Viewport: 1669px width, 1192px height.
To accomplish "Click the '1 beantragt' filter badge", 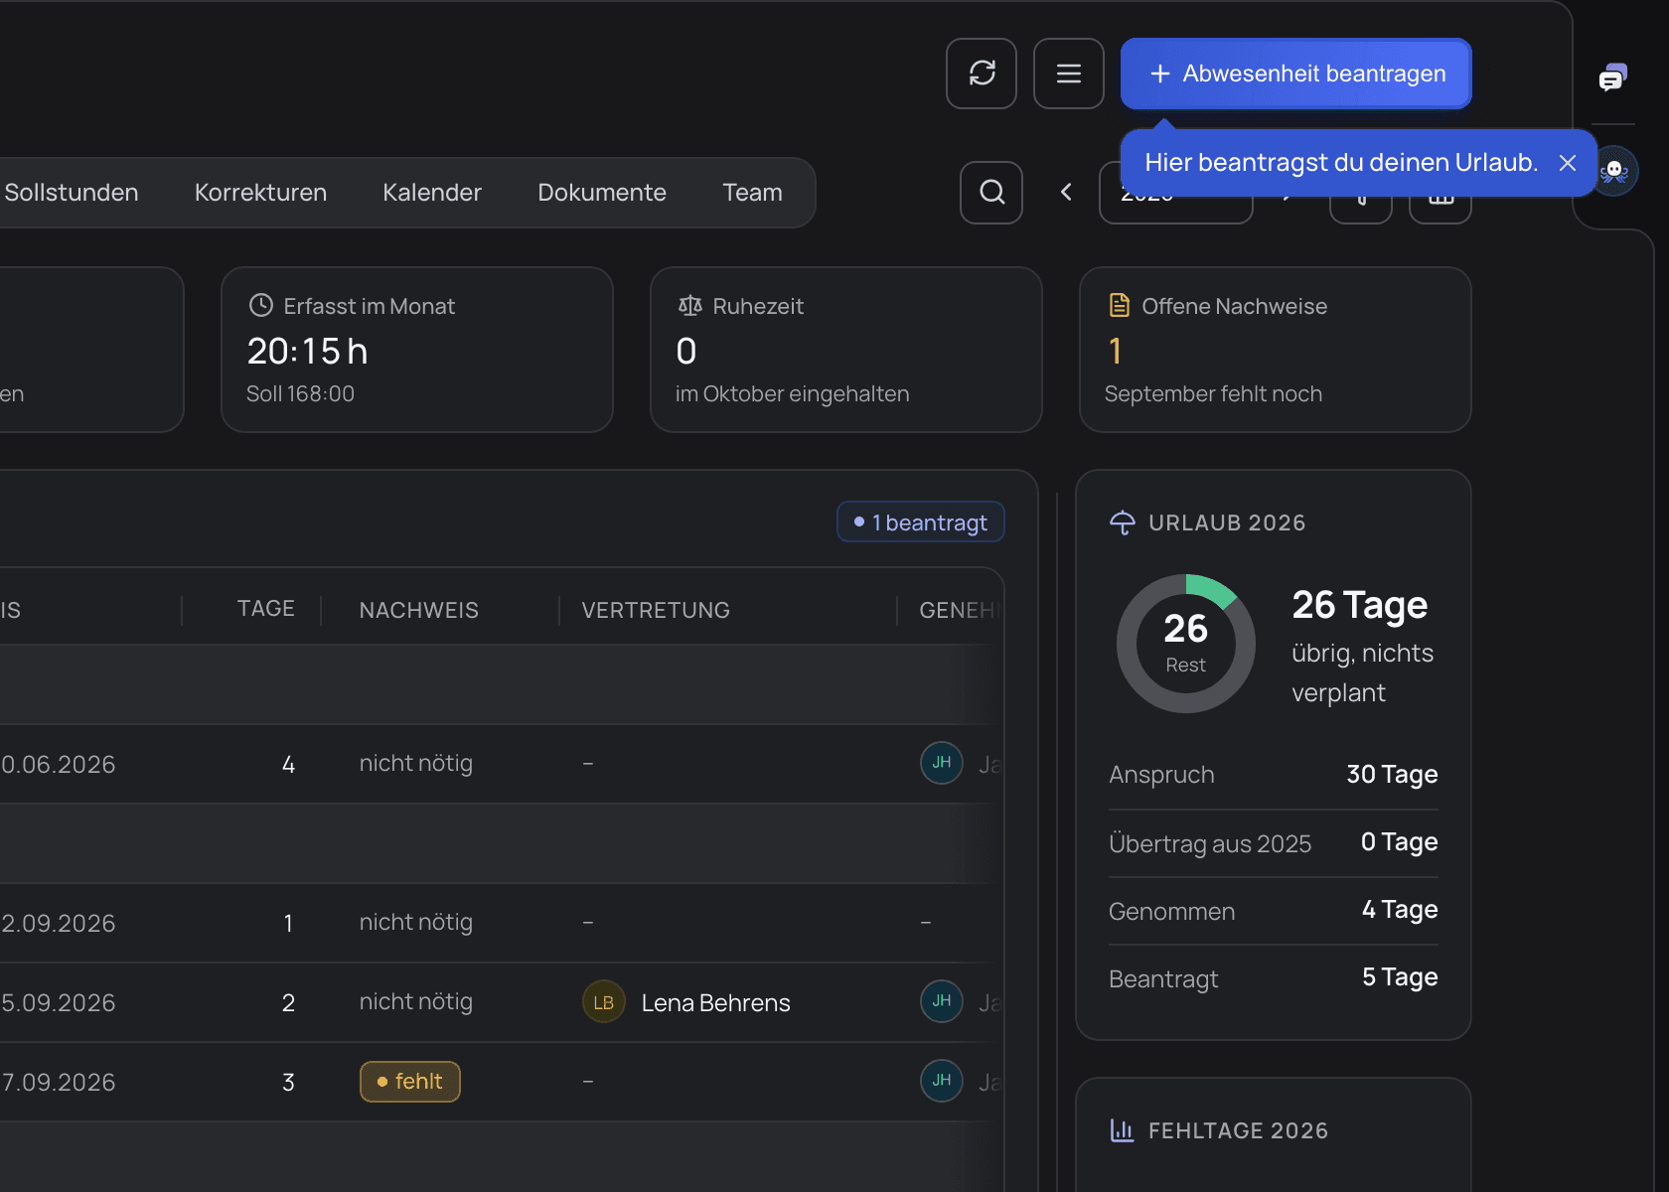I will pos(921,522).
